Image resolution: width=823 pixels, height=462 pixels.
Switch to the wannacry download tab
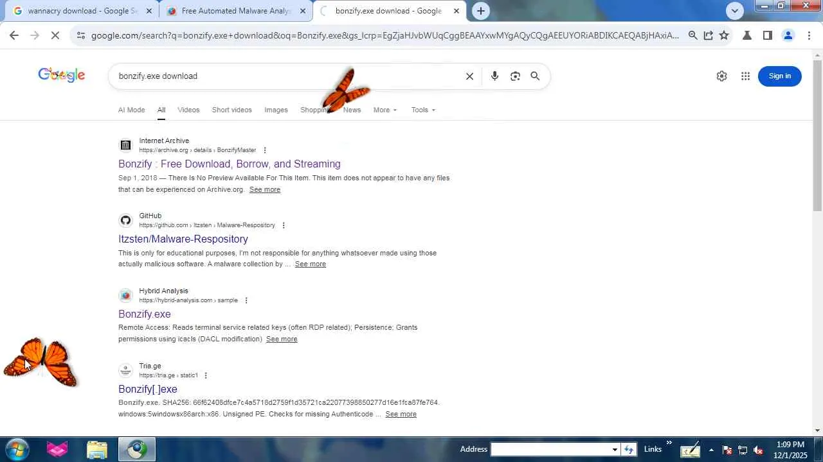pos(82,11)
